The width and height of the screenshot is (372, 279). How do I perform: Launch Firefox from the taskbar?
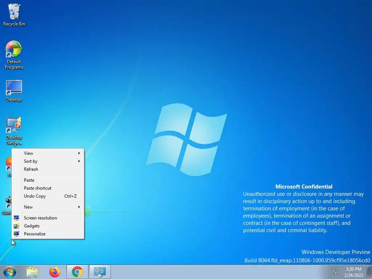[55, 272]
